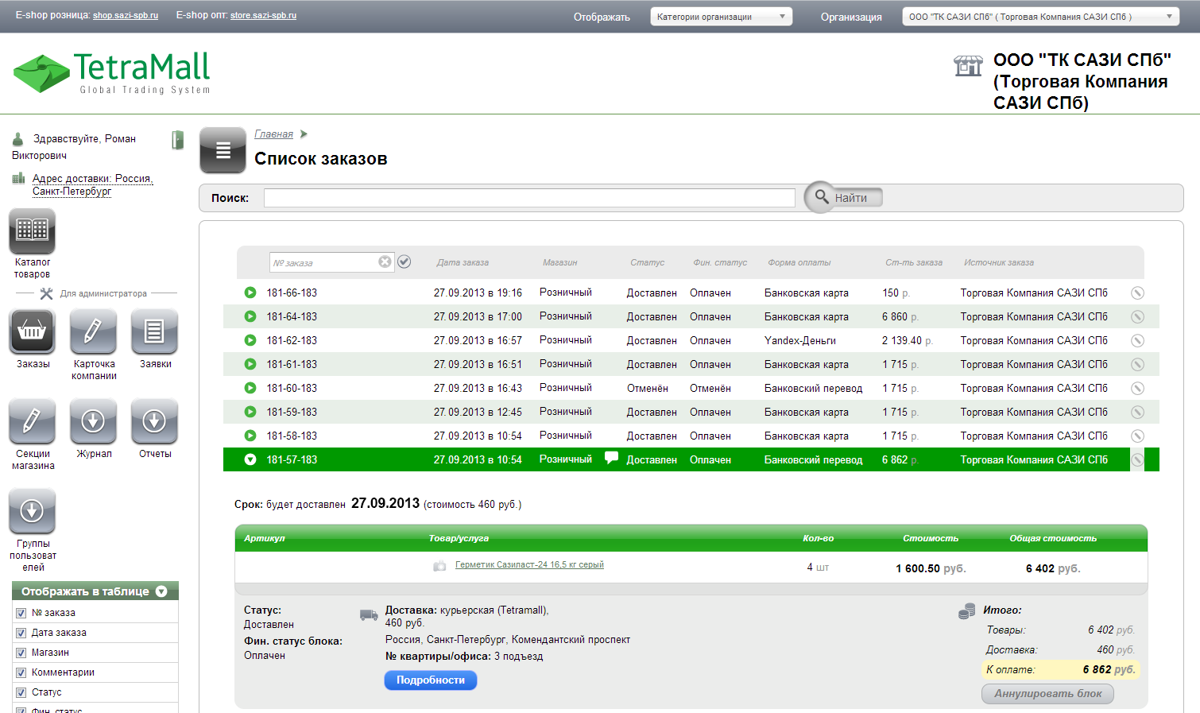Open the Заказы basket icon

tap(32, 331)
